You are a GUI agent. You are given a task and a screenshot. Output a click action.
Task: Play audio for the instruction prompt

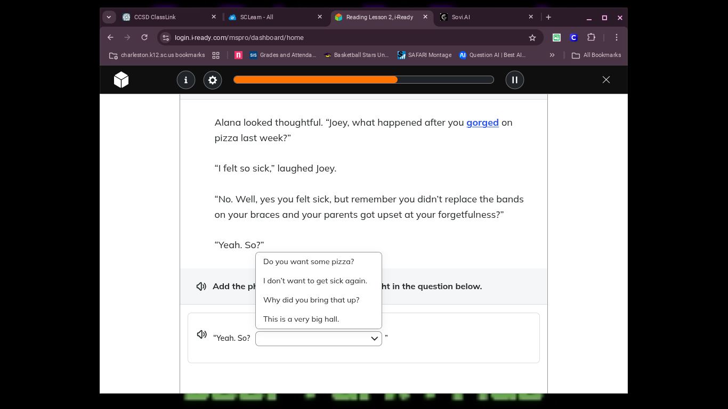[x=201, y=287]
